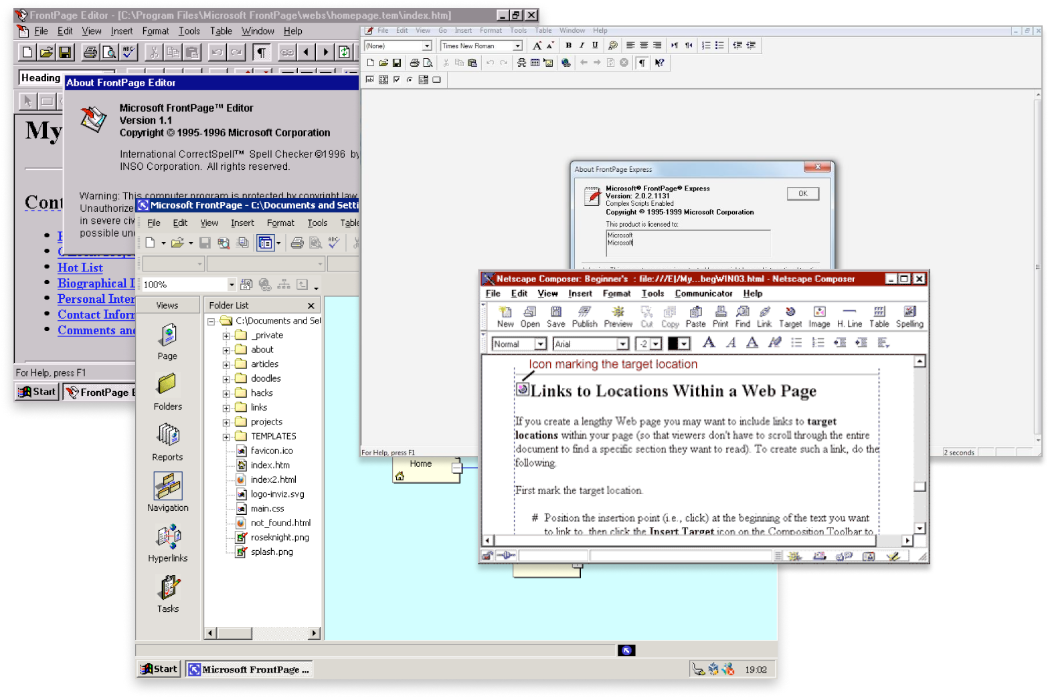This screenshot has height=698, width=1048.
Task: Open Times New Roman font dropdown in Express
Action: pyautogui.click(x=517, y=46)
